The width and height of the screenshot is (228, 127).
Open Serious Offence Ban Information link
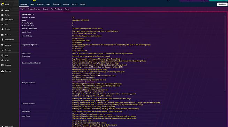(85, 82)
